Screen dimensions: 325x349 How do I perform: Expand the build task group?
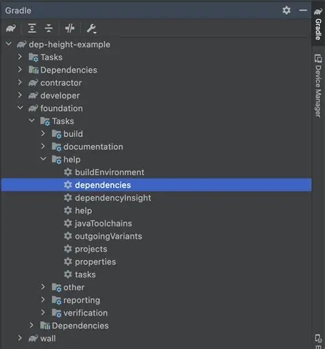click(x=43, y=133)
